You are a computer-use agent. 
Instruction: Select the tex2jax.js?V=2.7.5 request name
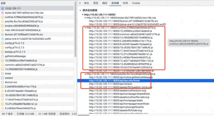tap(15, 52)
